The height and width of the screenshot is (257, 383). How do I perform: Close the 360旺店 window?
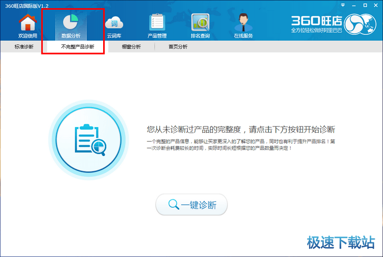pos(376,5)
